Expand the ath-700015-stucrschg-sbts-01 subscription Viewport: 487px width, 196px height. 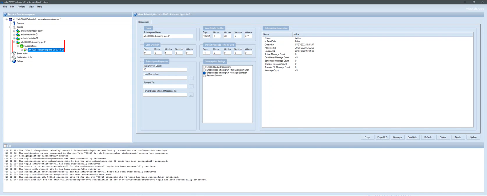22,50
